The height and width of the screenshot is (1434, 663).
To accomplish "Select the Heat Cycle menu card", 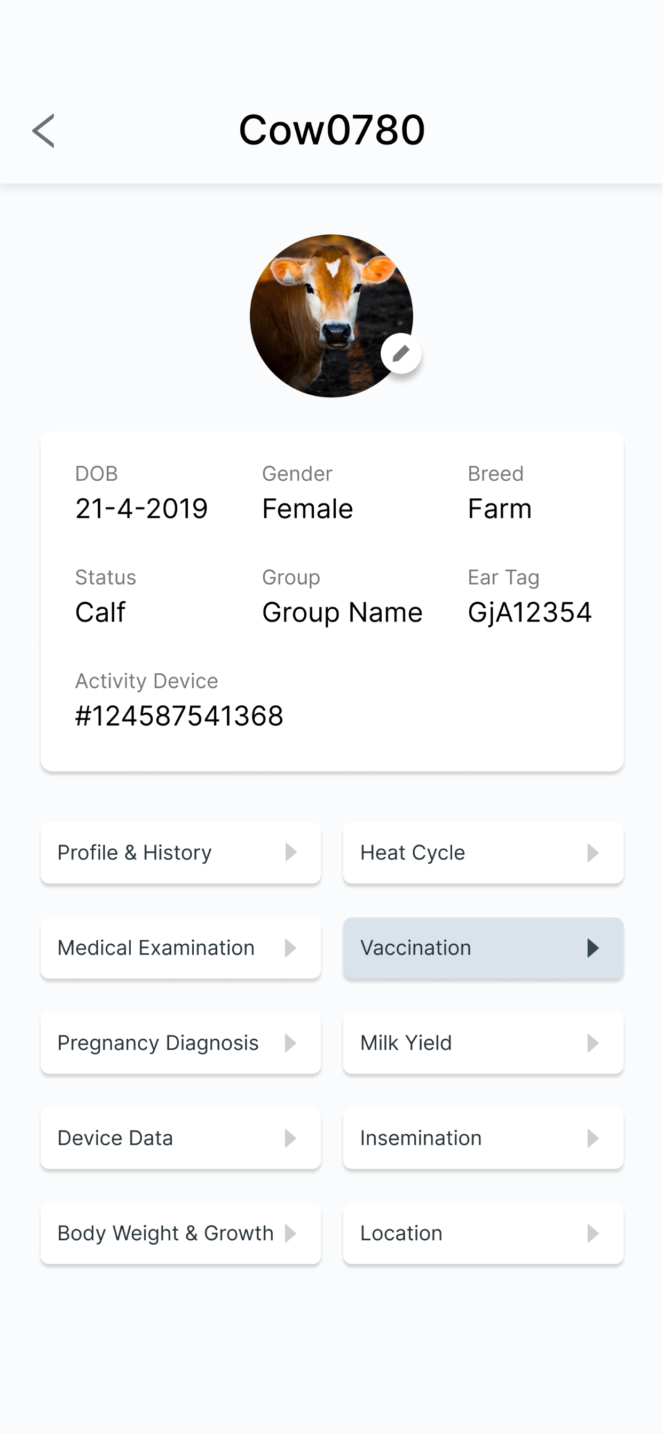I will [483, 853].
